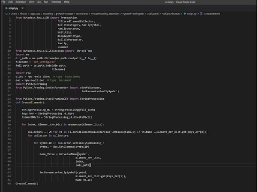Open the Selection menu
257x192 pixels.
click(x=21, y=2)
